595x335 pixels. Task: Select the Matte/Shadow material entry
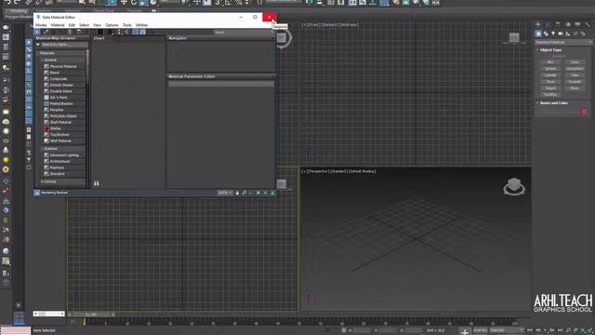click(x=64, y=103)
